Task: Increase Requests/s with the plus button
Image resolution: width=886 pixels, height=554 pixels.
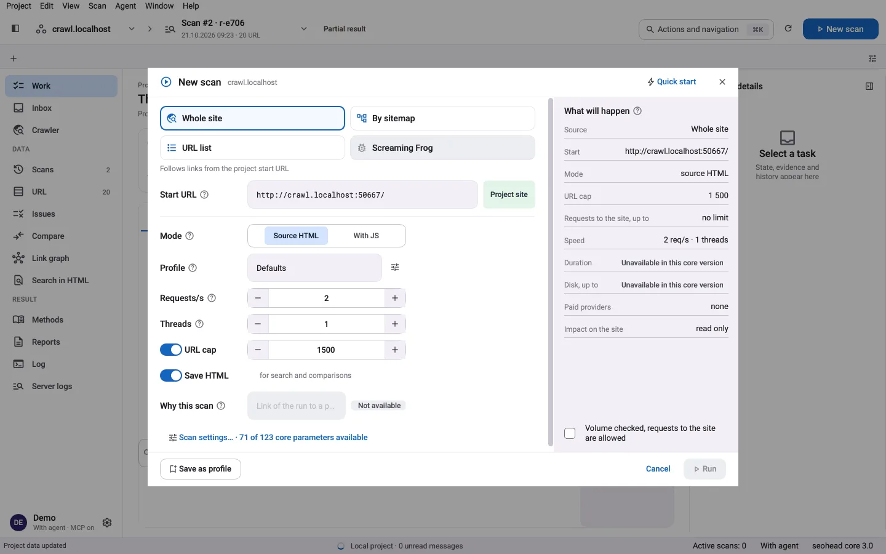Action: 395,298
